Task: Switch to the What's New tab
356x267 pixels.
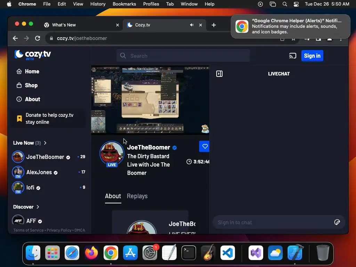Action: 81,25
